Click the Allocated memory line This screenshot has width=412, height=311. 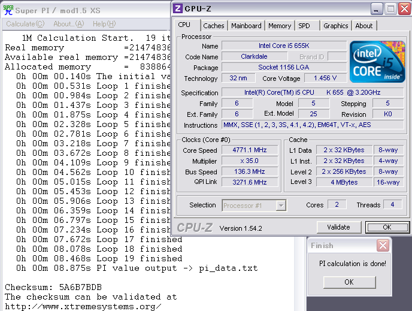click(88, 67)
